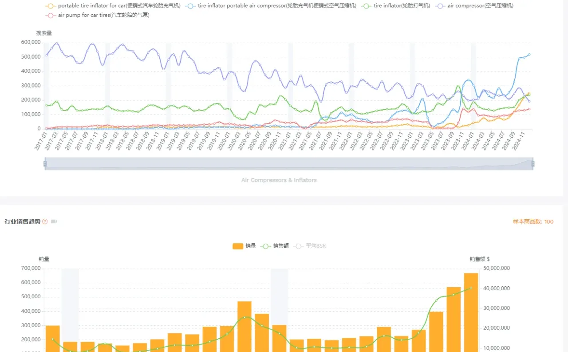Click the tallest orange sales volume bar
The height and width of the screenshot is (352, 568).
coord(471,312)
